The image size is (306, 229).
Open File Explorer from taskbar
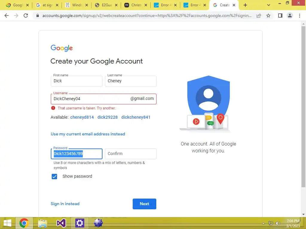(x=42, y=223)
